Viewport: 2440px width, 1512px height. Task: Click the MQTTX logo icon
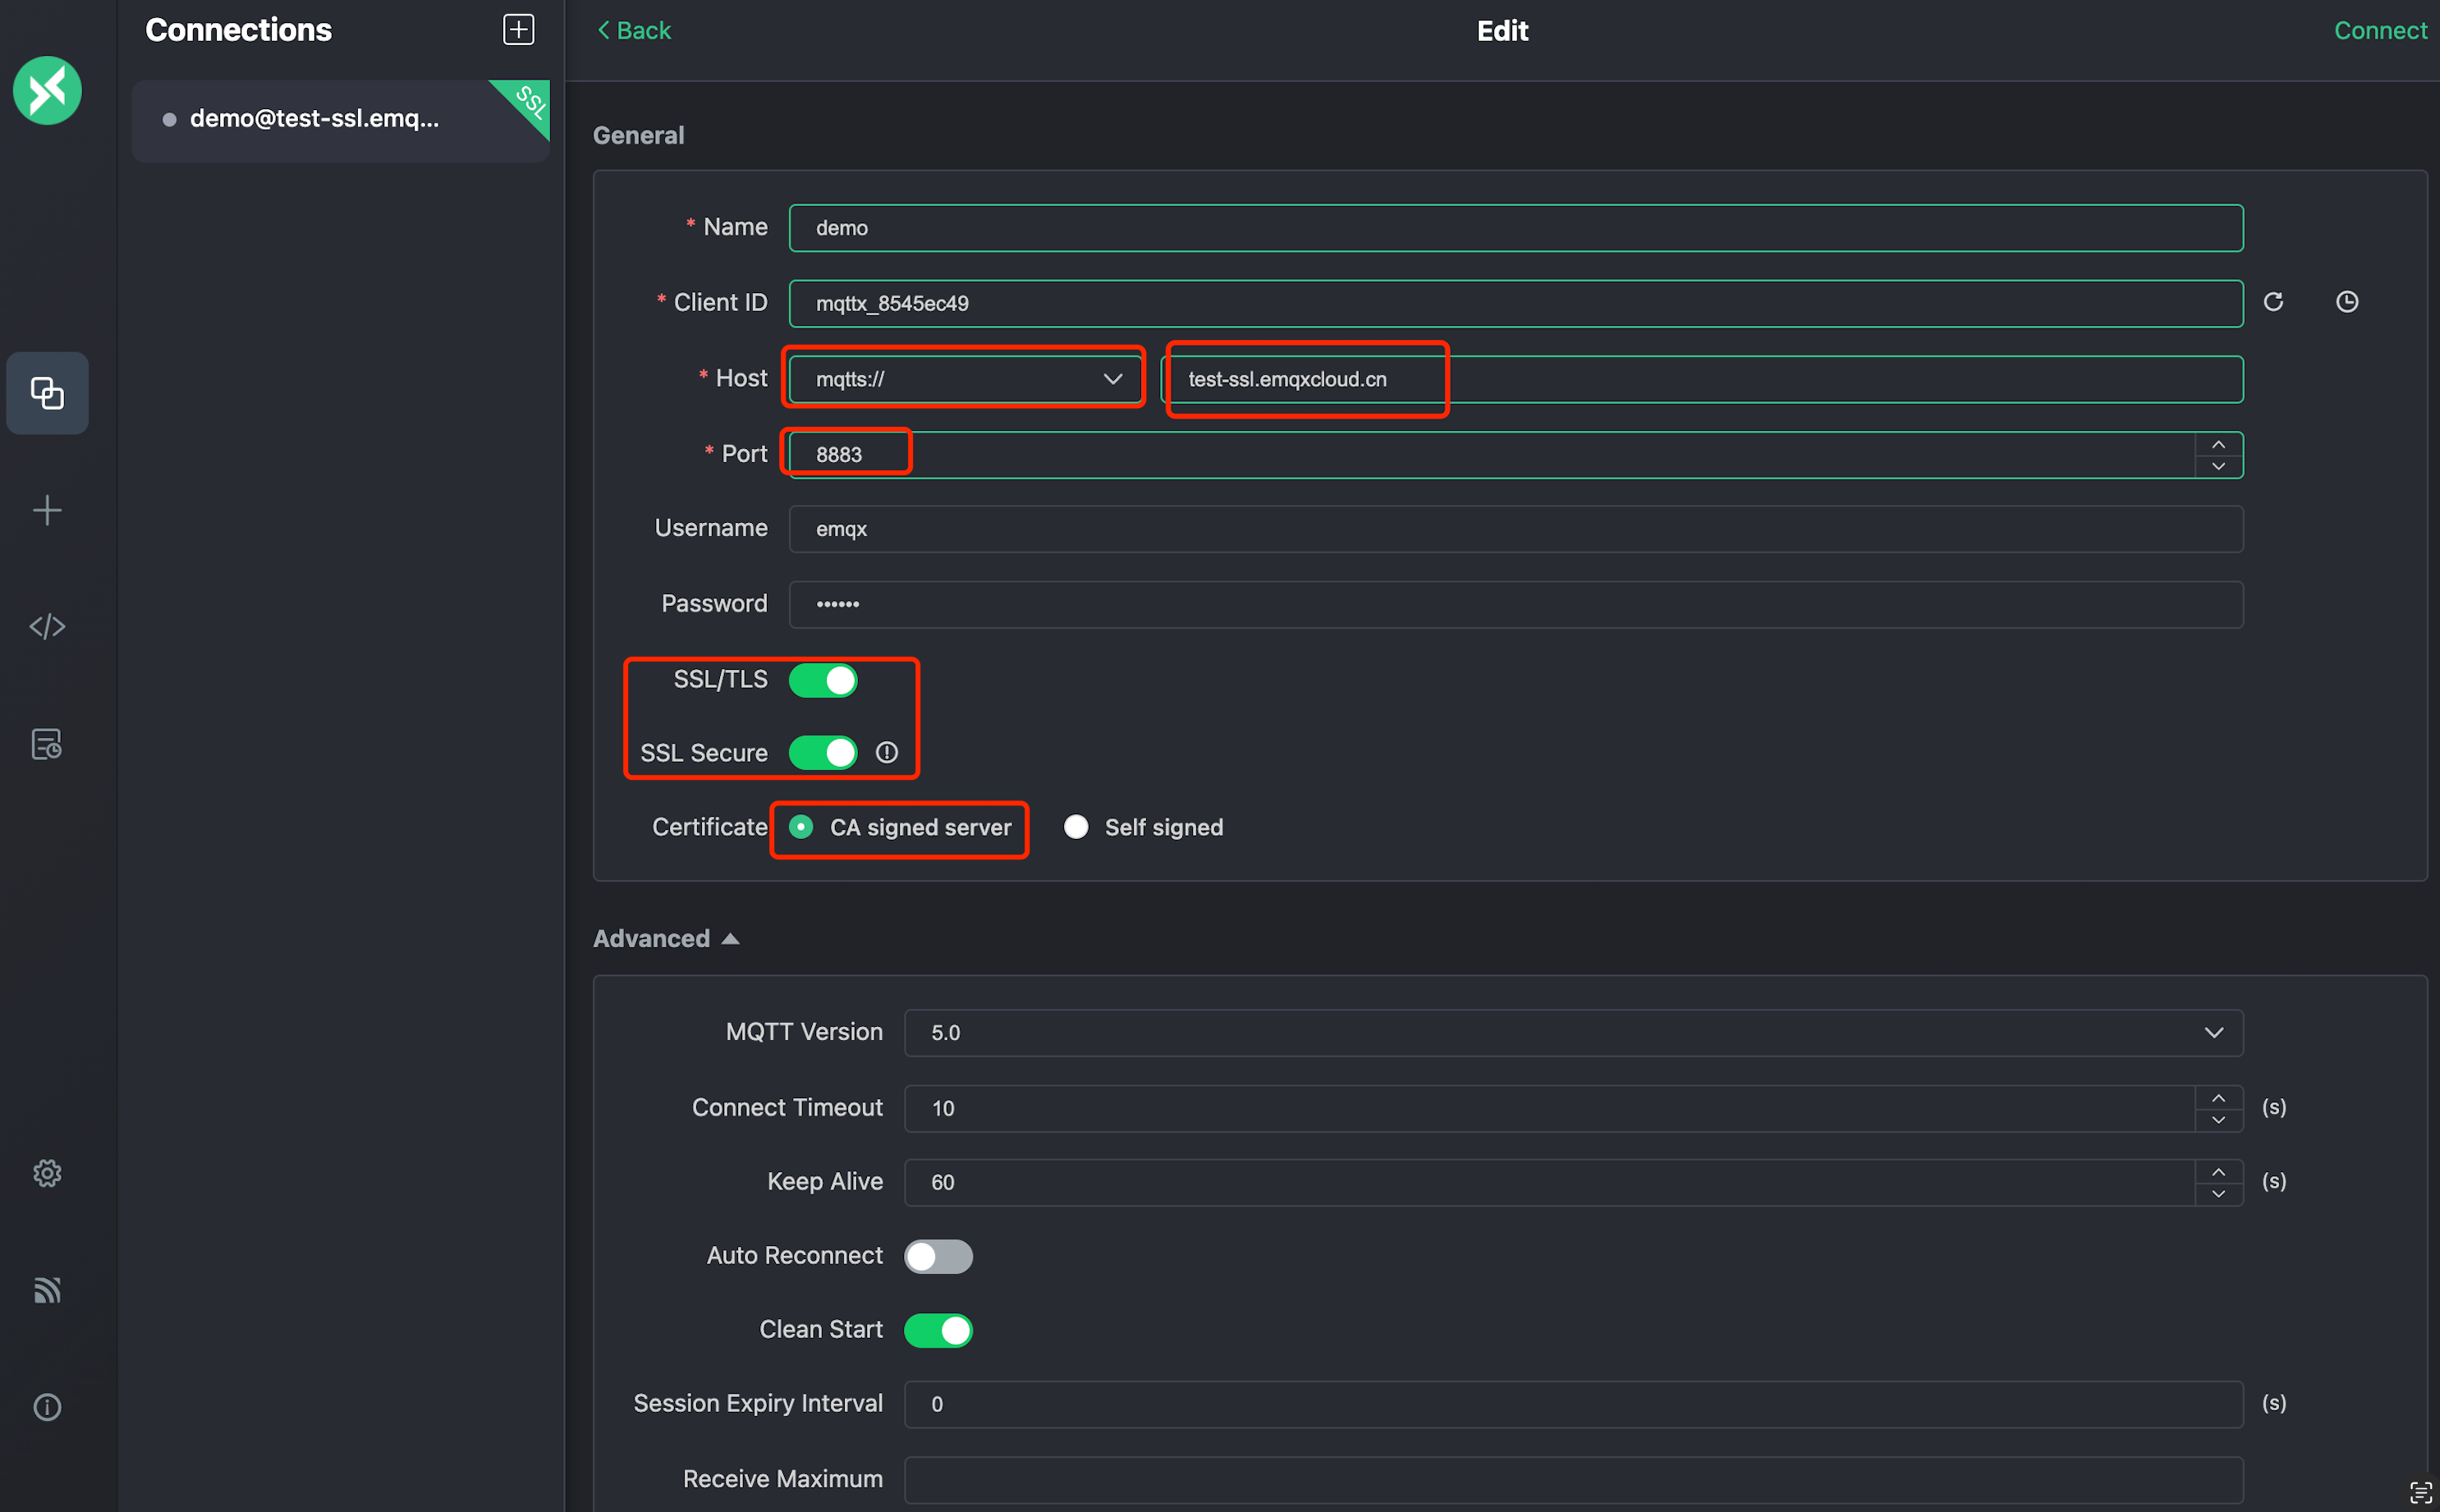point(47,91)
